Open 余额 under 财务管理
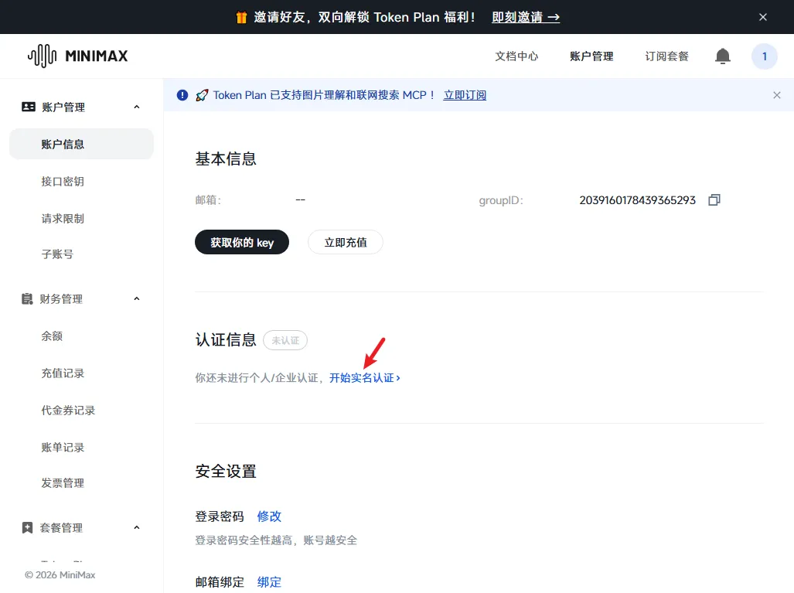This screenshot has height=593, width=794. coord(52,336)
